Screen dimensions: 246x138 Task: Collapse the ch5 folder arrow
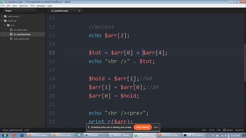pos(5,25)
